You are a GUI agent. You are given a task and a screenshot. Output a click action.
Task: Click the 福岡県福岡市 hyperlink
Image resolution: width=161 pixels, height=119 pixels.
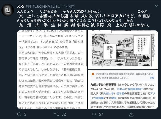pos(135,89)
